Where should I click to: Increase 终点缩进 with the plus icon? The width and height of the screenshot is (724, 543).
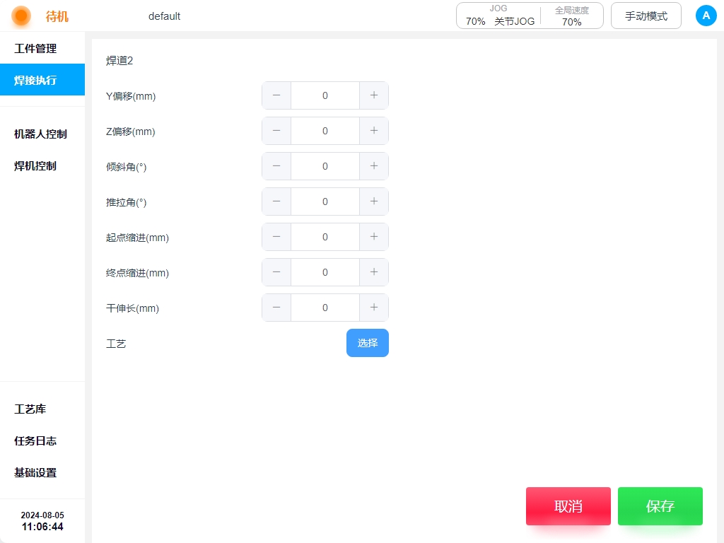click(374, 272)
